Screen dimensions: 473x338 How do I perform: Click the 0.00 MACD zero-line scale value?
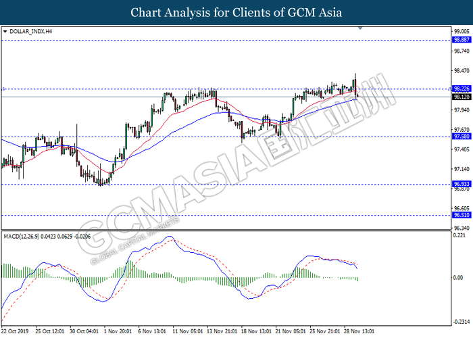[458, 278]
